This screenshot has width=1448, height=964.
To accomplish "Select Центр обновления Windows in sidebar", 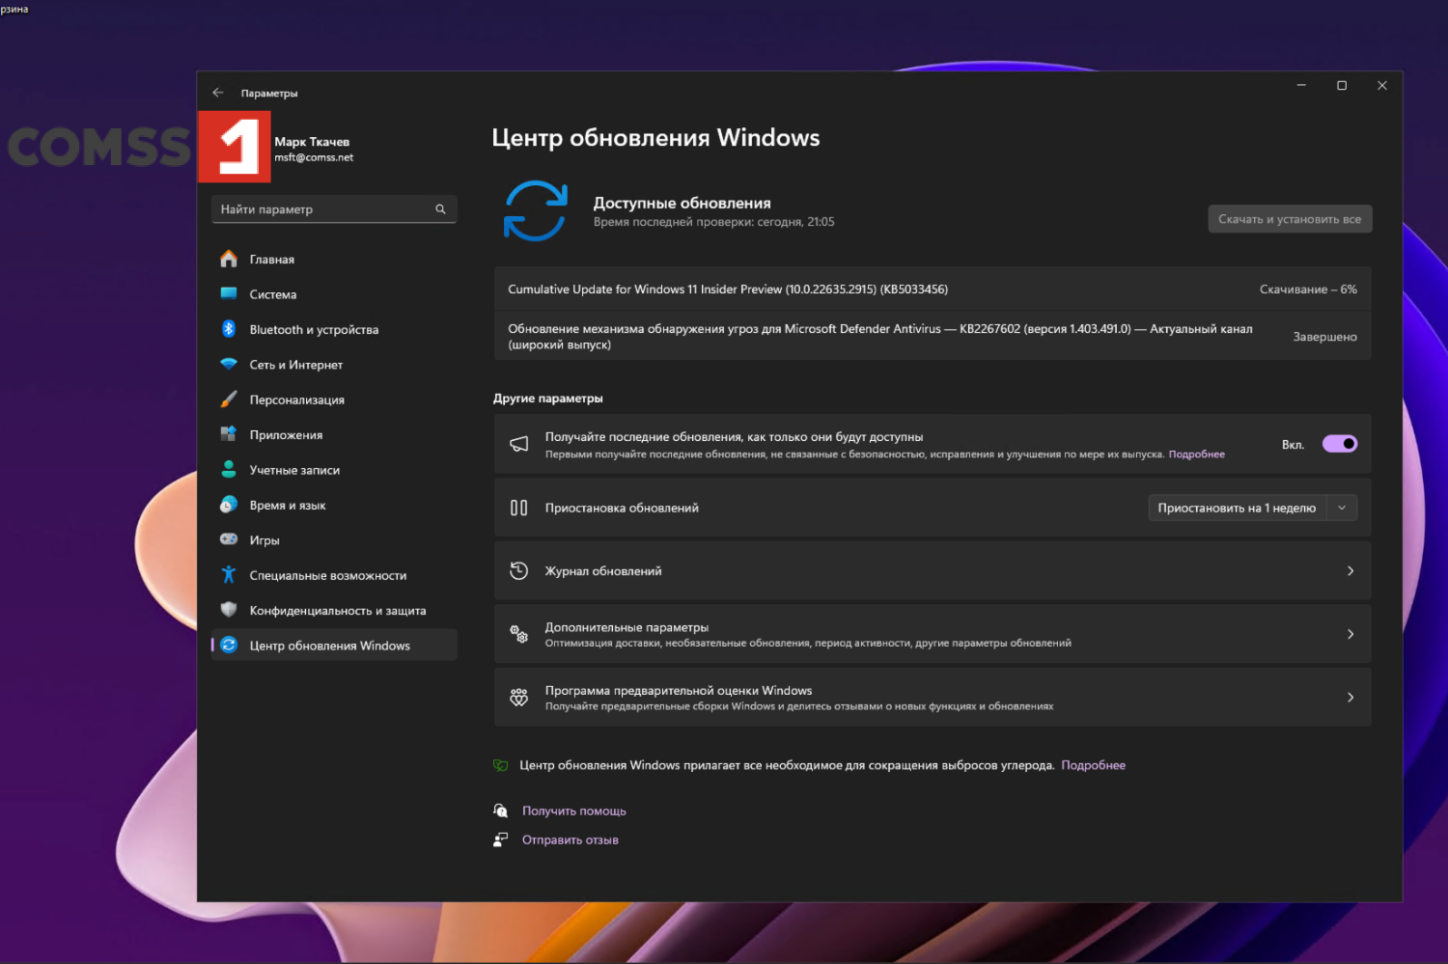I will [334, 646].
